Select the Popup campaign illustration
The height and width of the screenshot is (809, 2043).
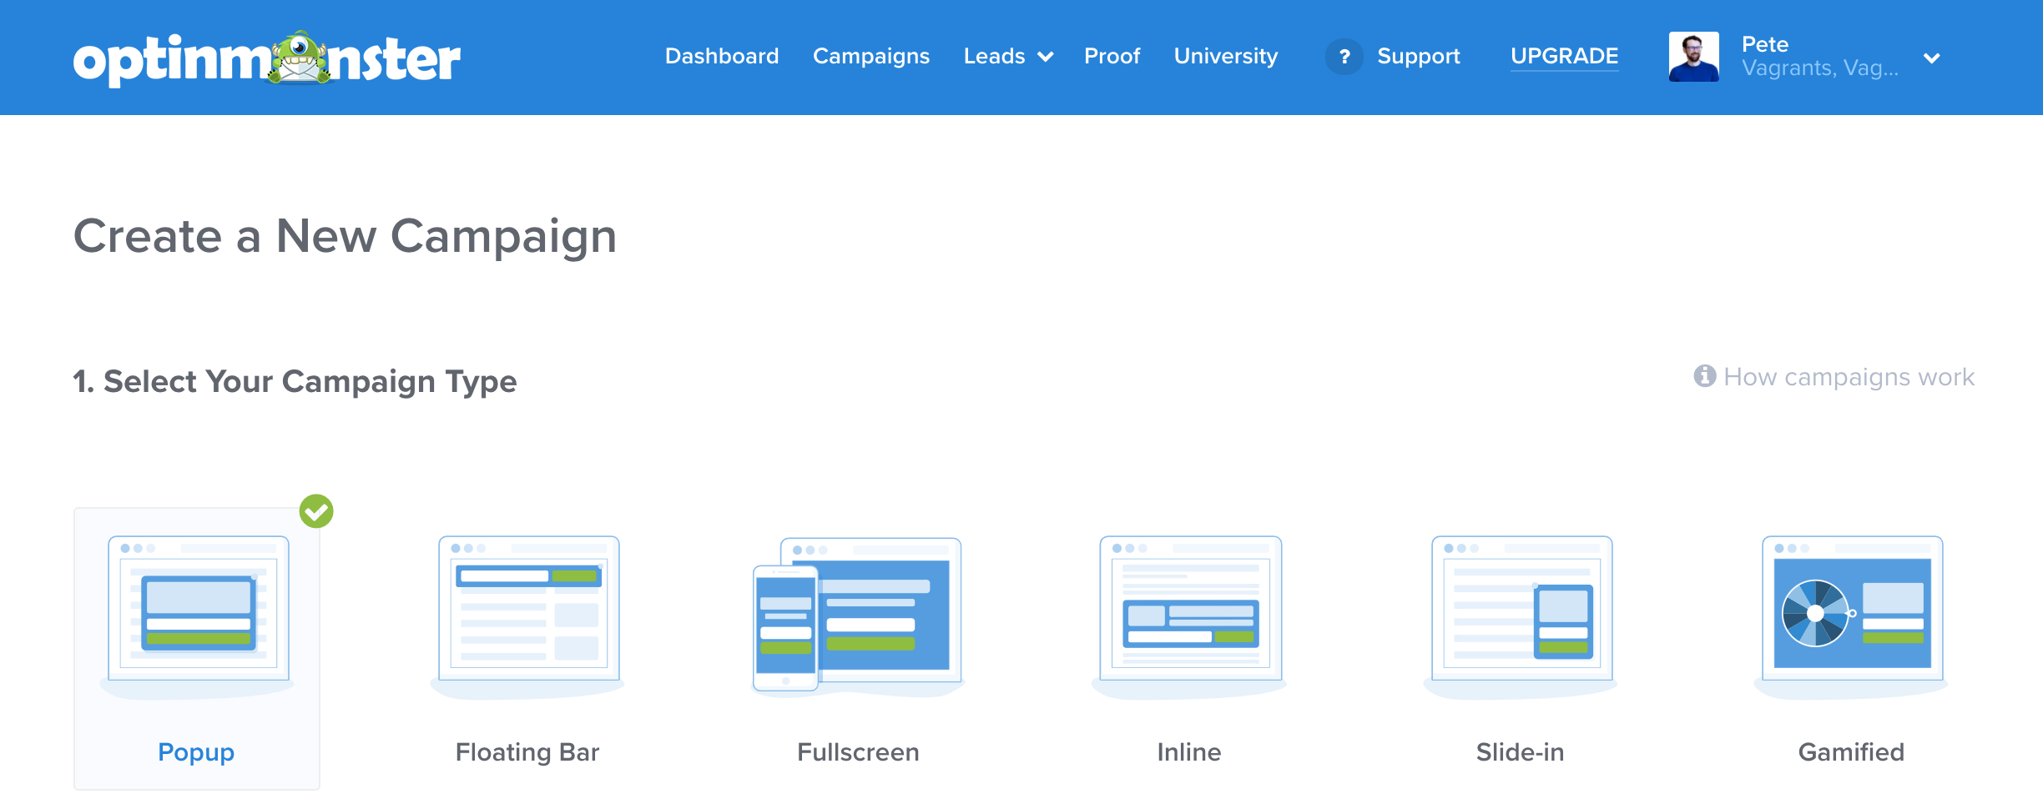[198, 616]
